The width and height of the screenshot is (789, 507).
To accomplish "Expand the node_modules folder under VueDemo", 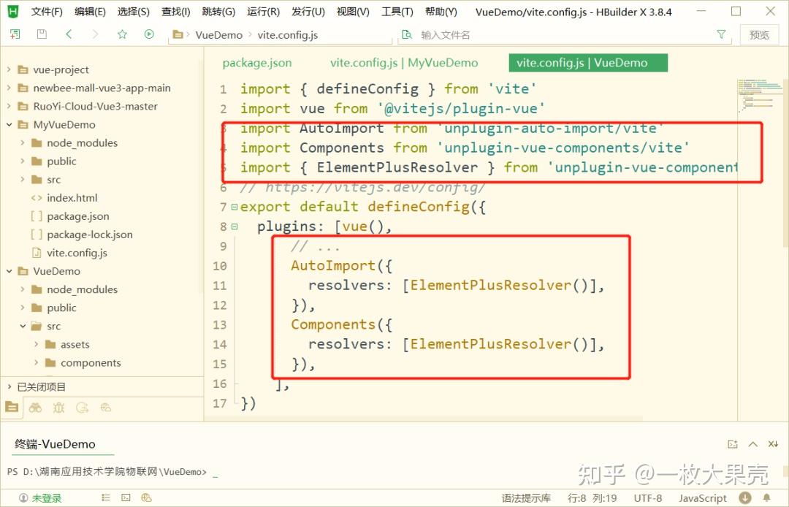I will click(x=21, y=289).
